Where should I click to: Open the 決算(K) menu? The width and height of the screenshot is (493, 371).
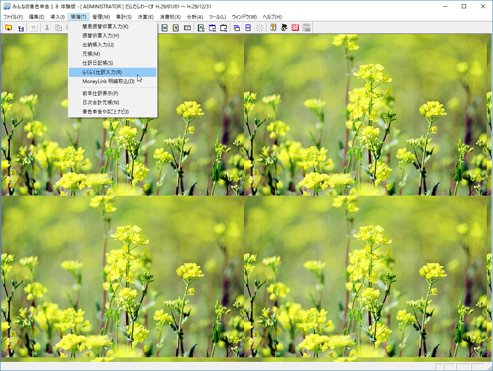145,17
